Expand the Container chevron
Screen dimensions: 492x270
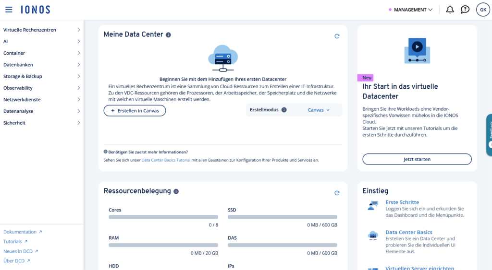pyautogui.click(x=79, y=53)
